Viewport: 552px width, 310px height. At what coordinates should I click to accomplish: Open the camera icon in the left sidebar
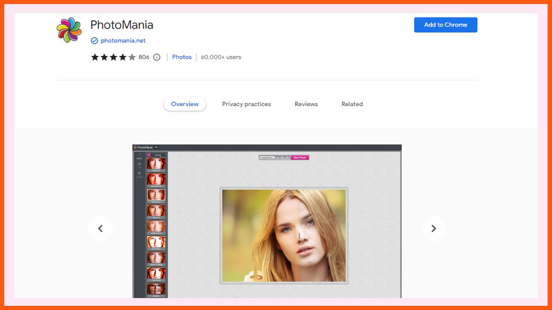[x=138, y=163]
